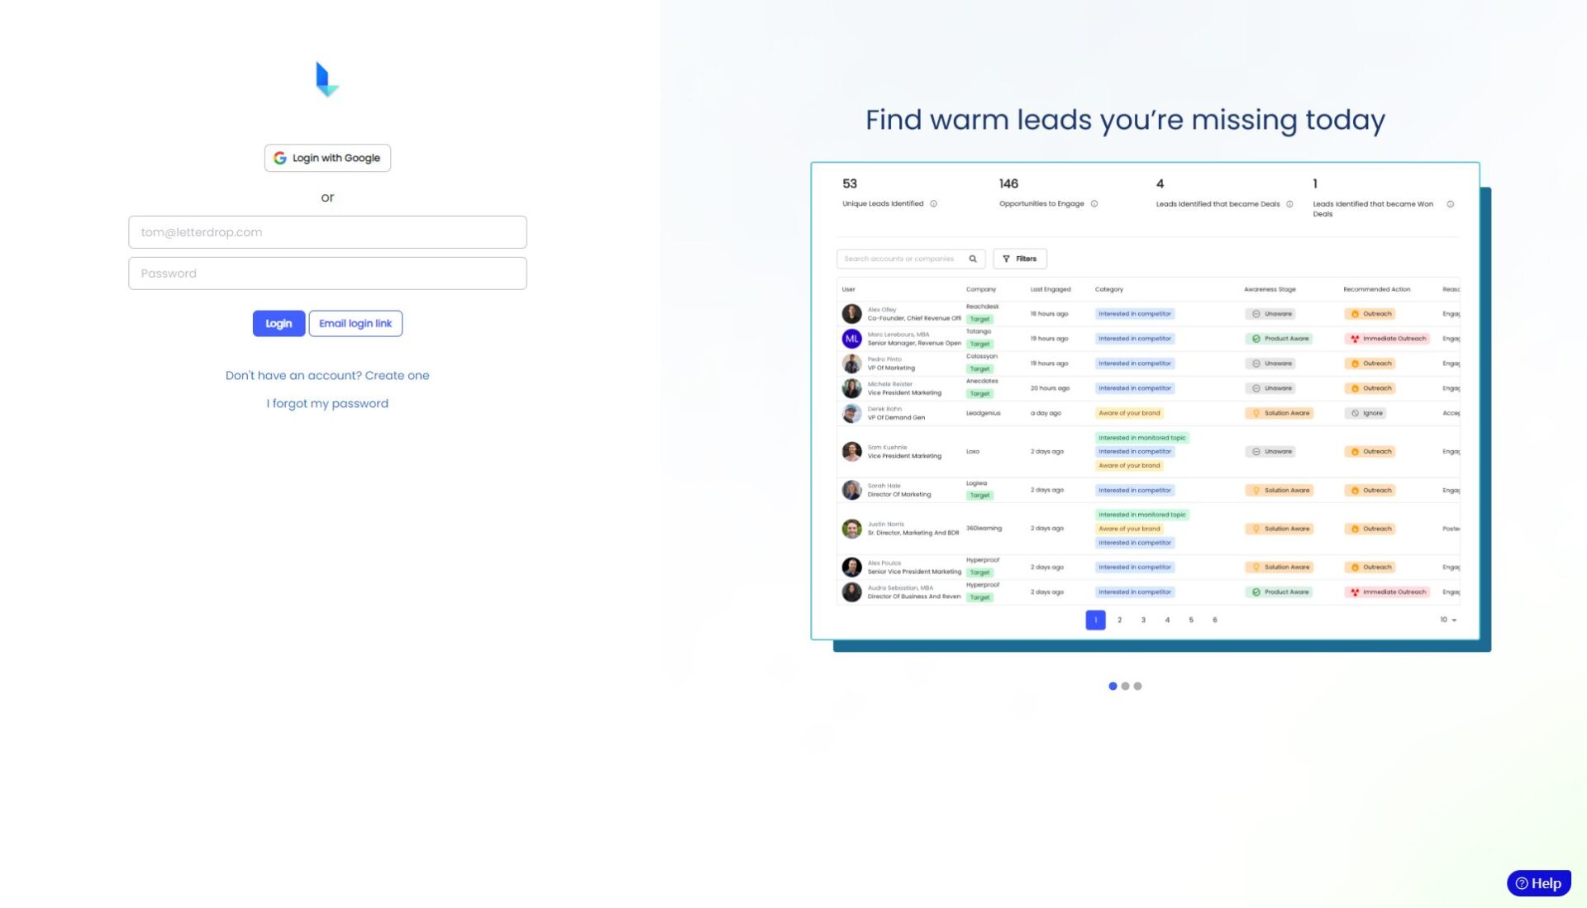The image size is (1587, 908).
Task: Click the search magnifier icon in preview
Action: [973, 259]
